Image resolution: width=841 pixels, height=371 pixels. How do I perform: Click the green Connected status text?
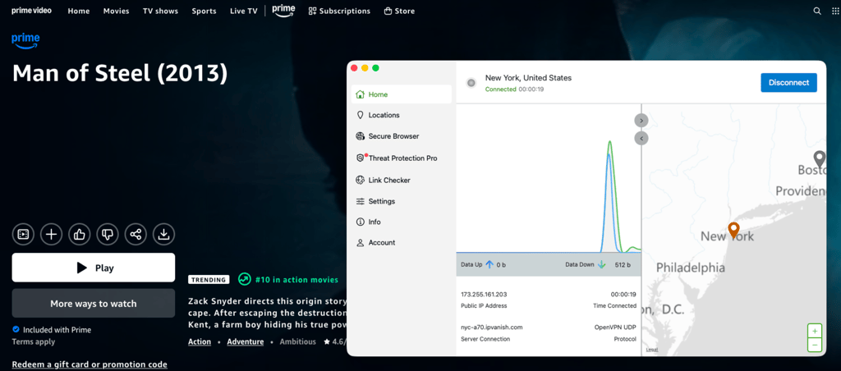pyautogui.click(x=500, y=89)
